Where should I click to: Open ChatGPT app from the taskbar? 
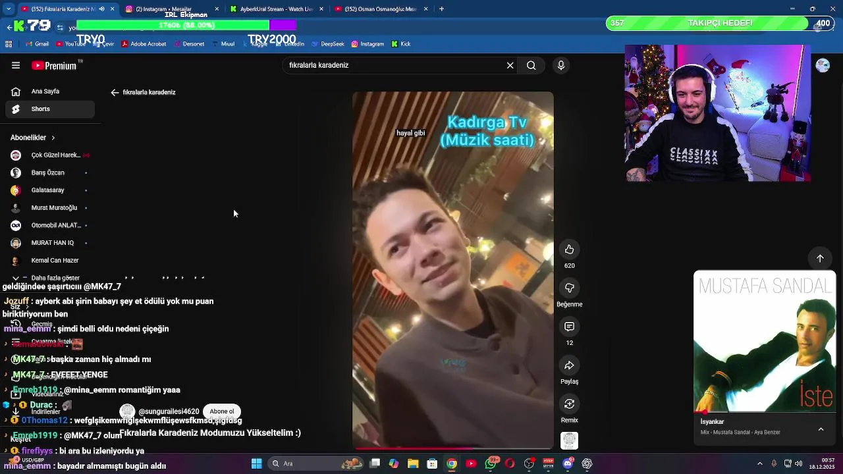[x=587, y=463]
